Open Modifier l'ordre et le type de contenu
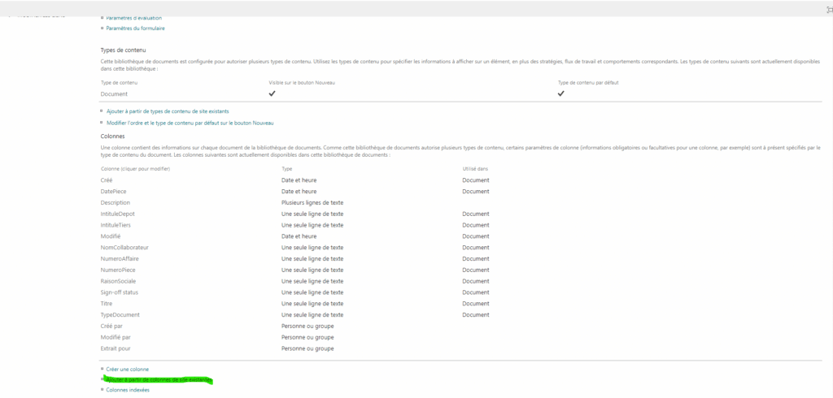The width and height of the screenshot is (833, 398). click(190, 123)
